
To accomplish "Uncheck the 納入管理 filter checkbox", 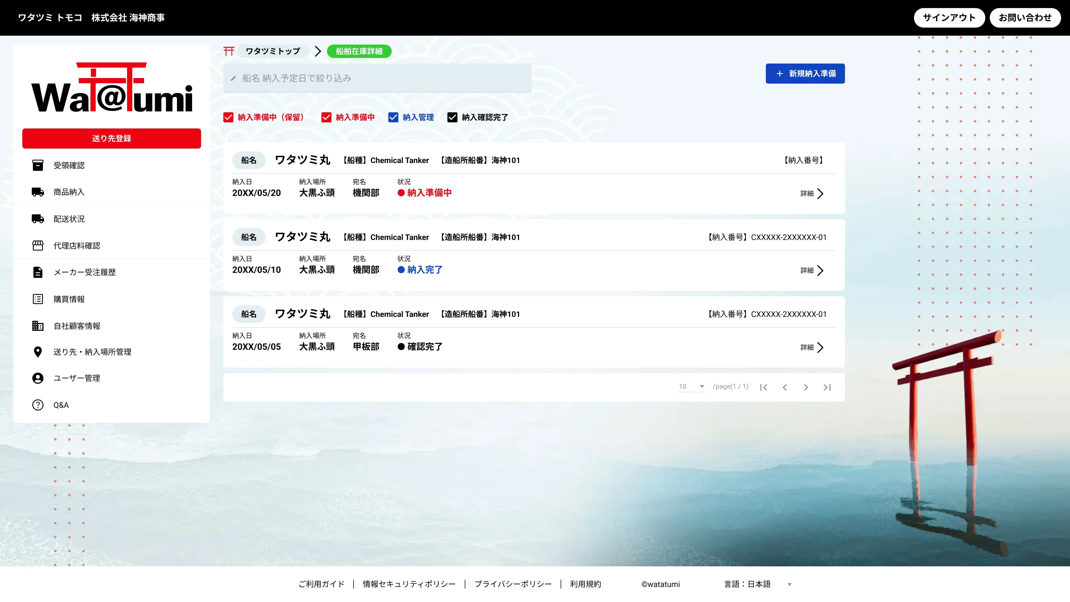I will tap(393, 118).
